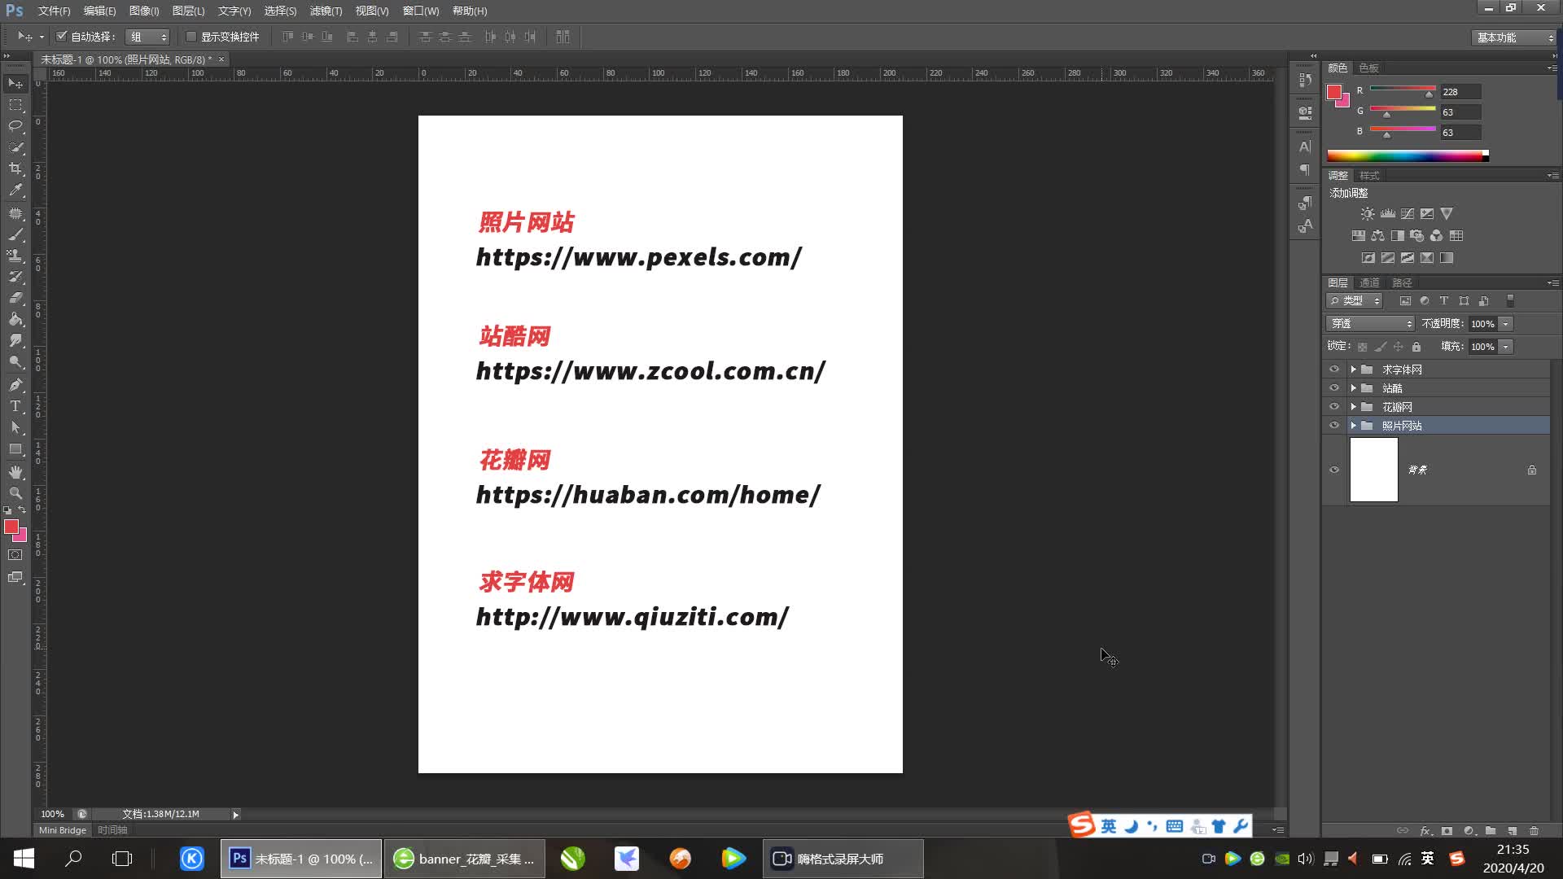Image resolution: width=1563 pixels, height=879 pixels.
Task: Uncheck the 自动选择 checkbox
Action: click(61, 37)
